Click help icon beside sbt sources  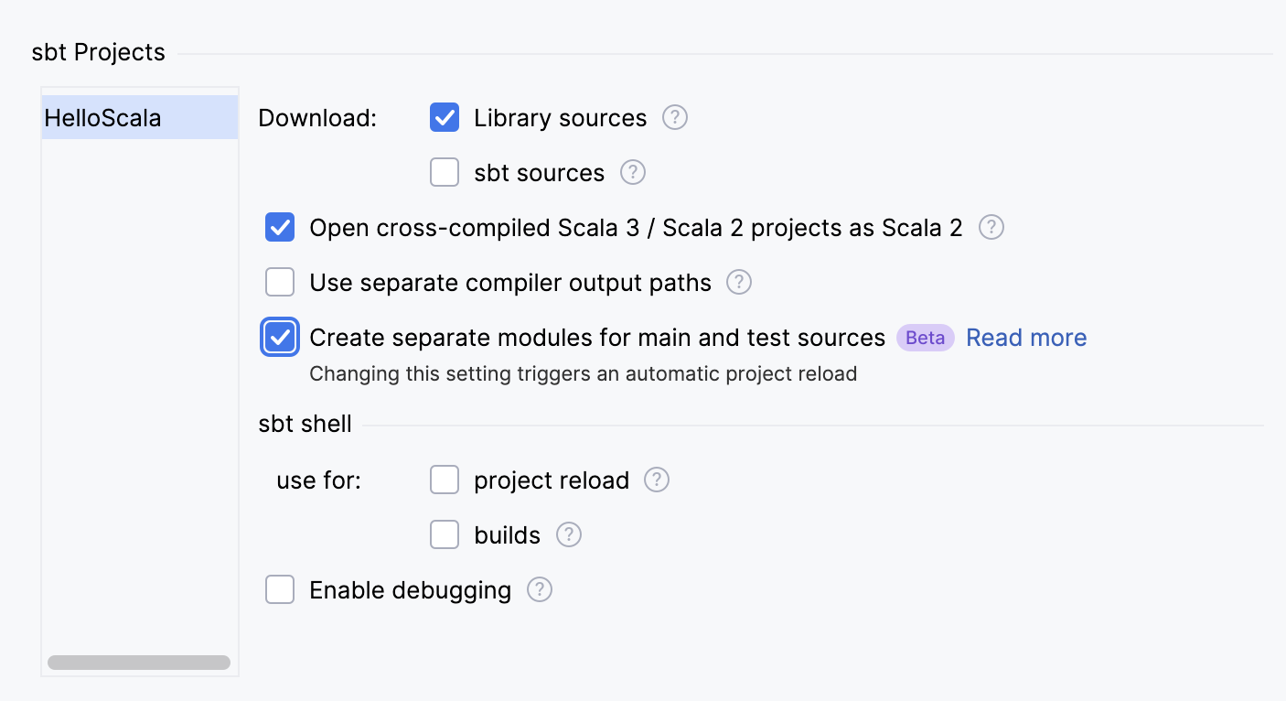coord(633,173)
